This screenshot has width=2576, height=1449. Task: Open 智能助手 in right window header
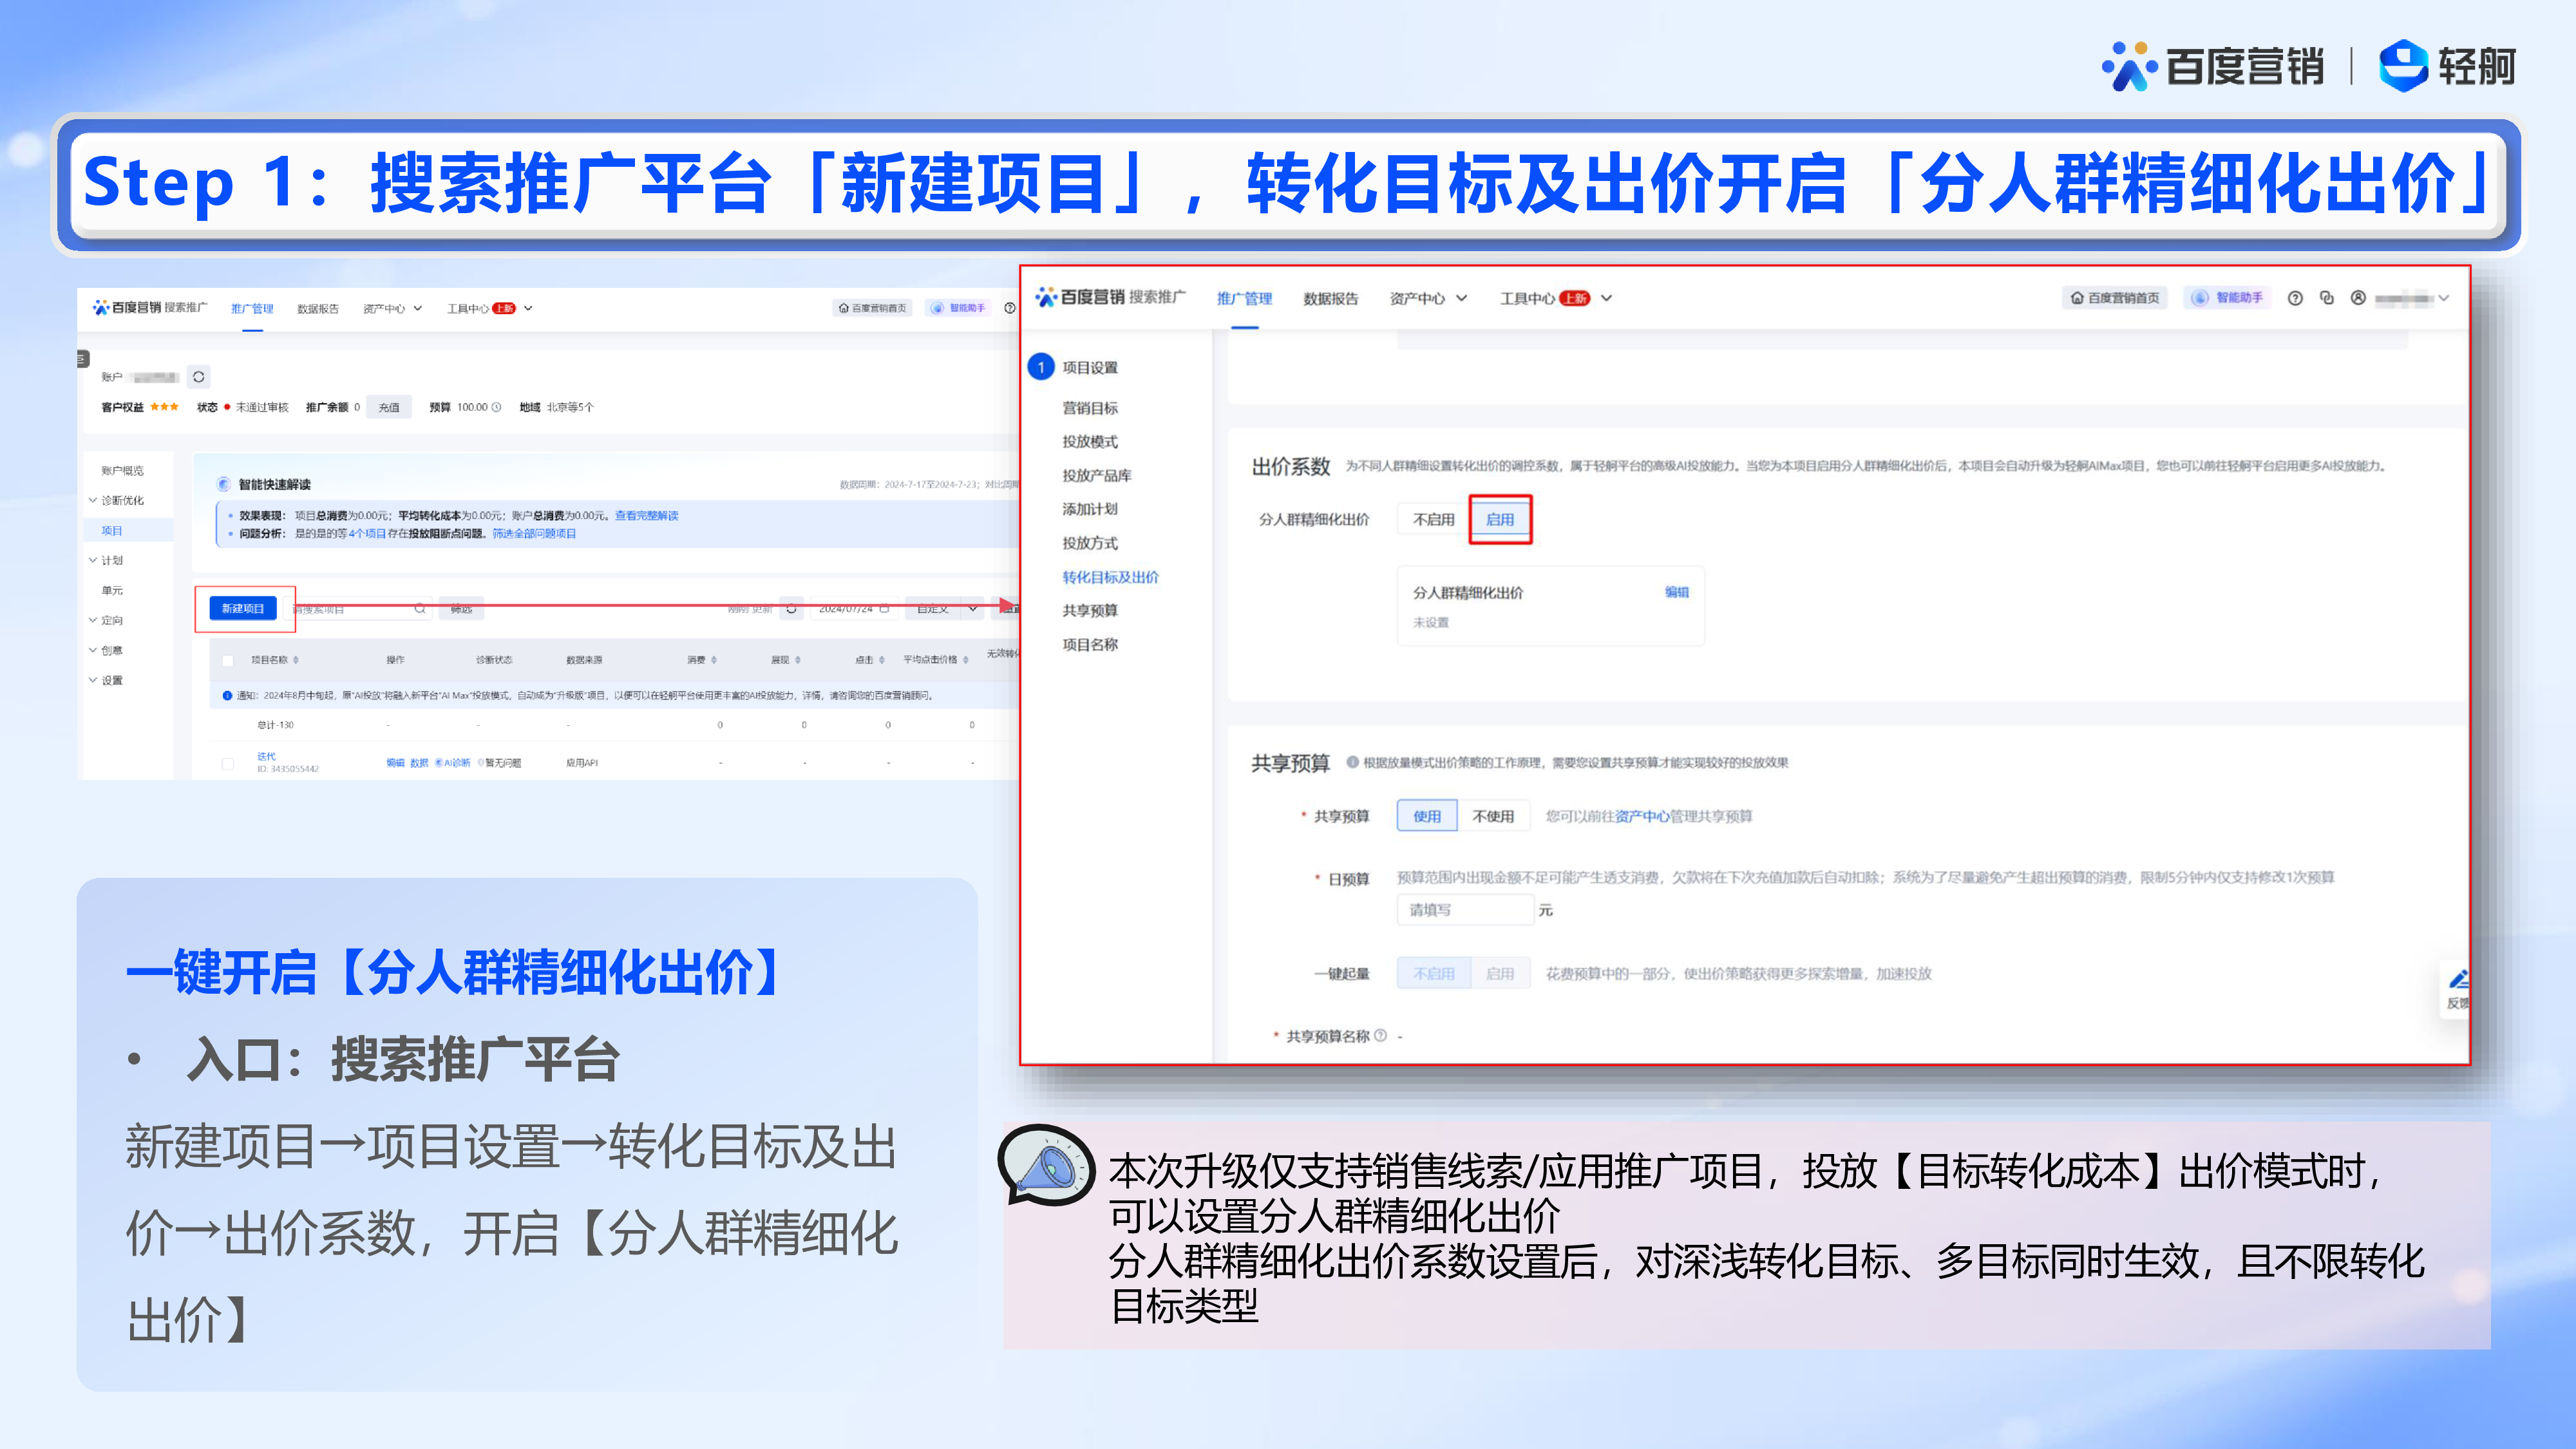2228,298
